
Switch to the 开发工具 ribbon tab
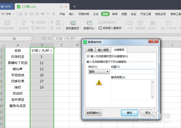146,14
